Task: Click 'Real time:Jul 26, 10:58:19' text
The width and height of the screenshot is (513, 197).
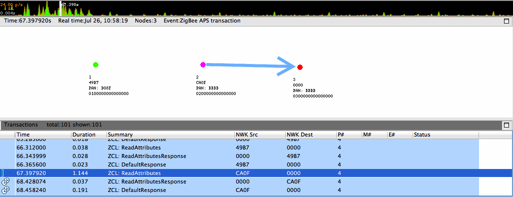Action: (93, 20)
